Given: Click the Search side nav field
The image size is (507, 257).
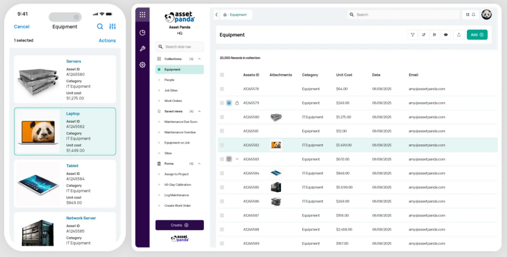Looking at the screenshot, I should click(180, 47).
